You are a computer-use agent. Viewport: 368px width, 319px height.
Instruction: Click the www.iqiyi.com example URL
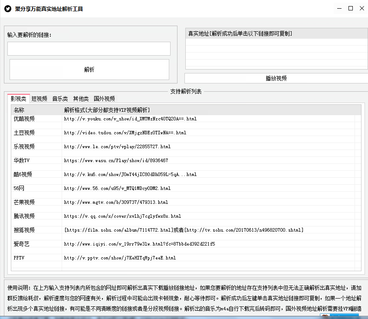click(139, 244)
